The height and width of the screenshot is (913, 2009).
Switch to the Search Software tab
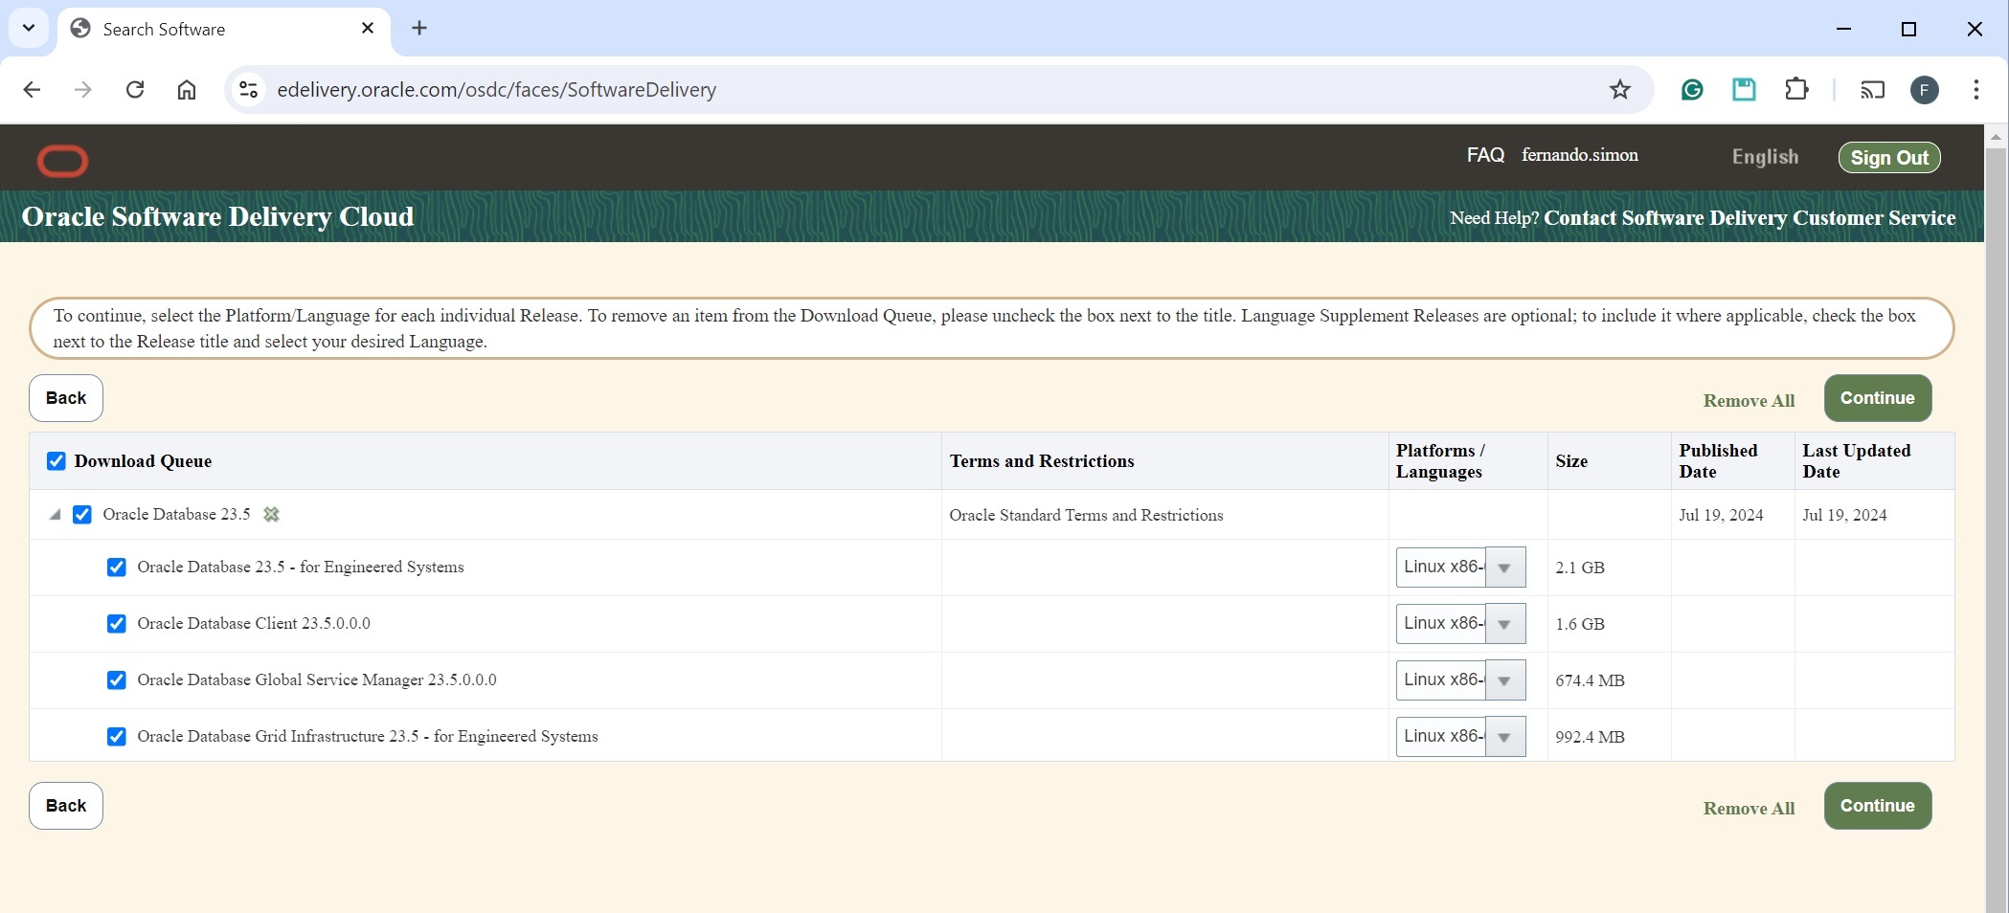pyautogui.click(x=225, y=29)
